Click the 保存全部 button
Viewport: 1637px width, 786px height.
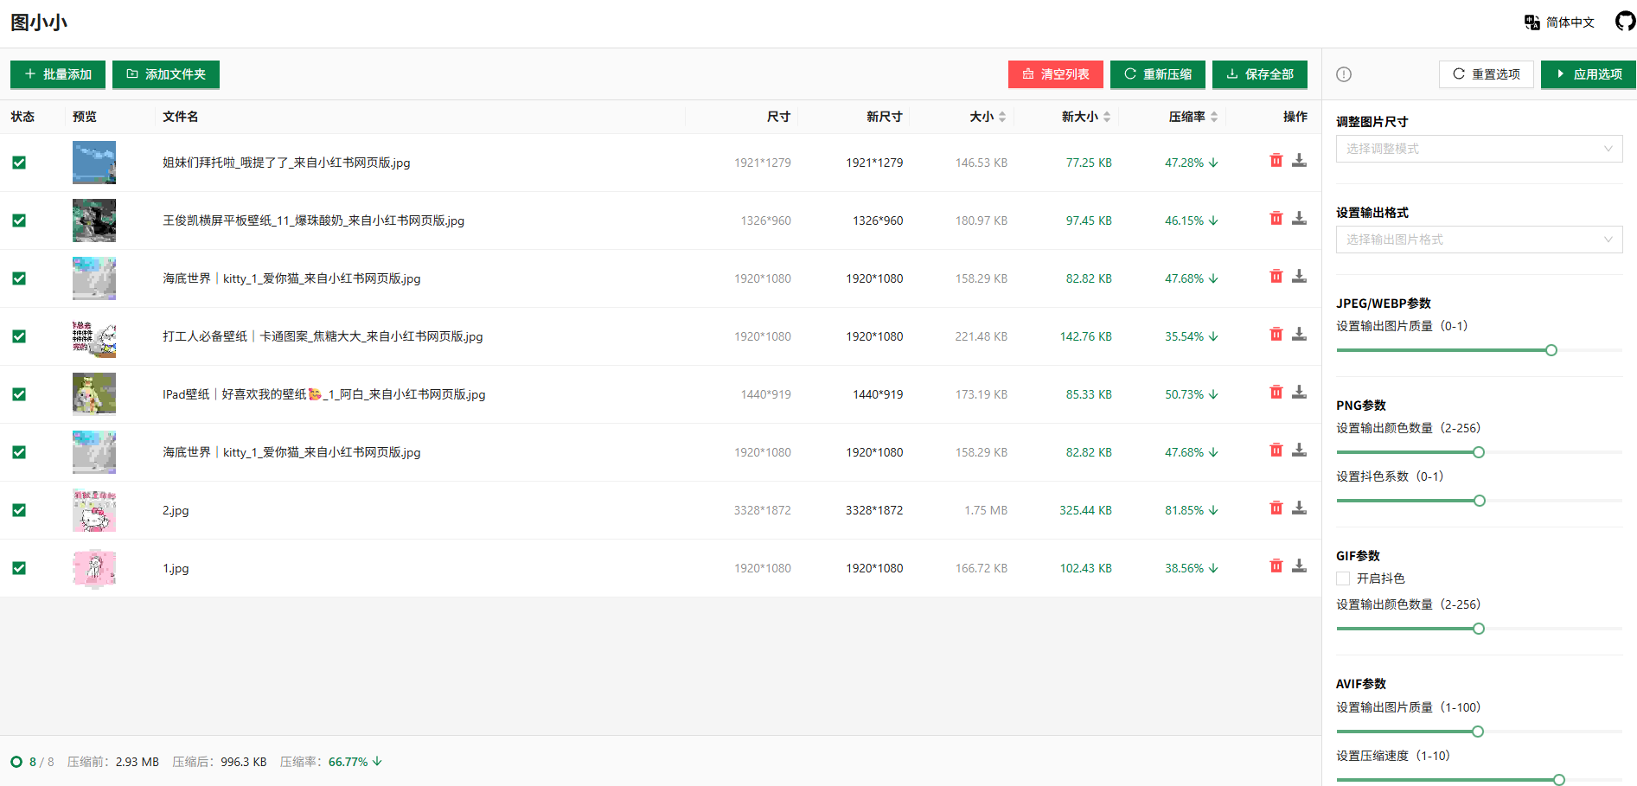(1259, 74)
